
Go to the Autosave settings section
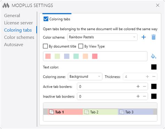pyautogui.click(x=14, y=45)
